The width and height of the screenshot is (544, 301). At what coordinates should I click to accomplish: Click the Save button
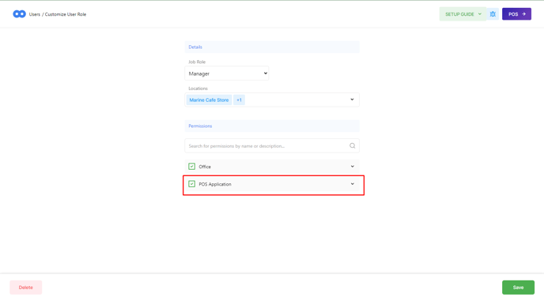(518, 288)
